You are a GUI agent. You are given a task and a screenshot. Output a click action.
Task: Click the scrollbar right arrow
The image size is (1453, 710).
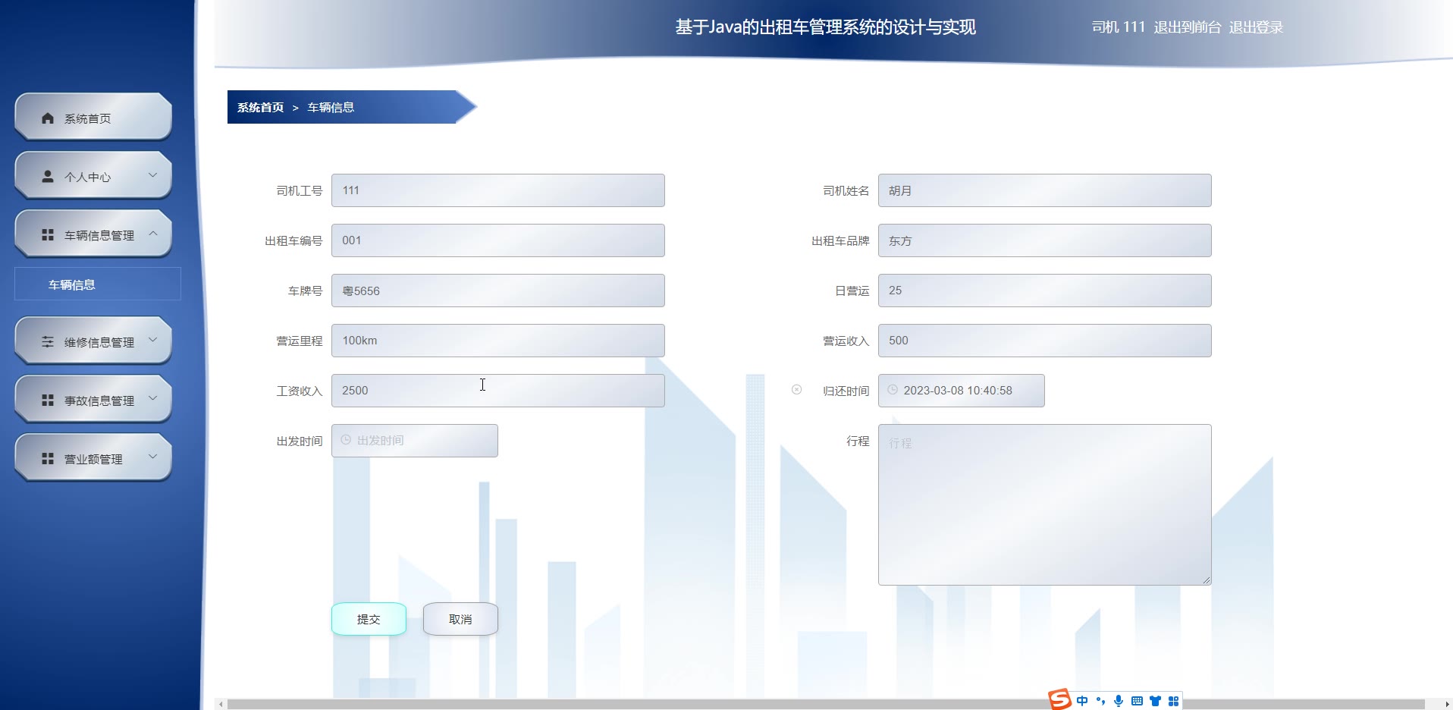coord(1447,705)
